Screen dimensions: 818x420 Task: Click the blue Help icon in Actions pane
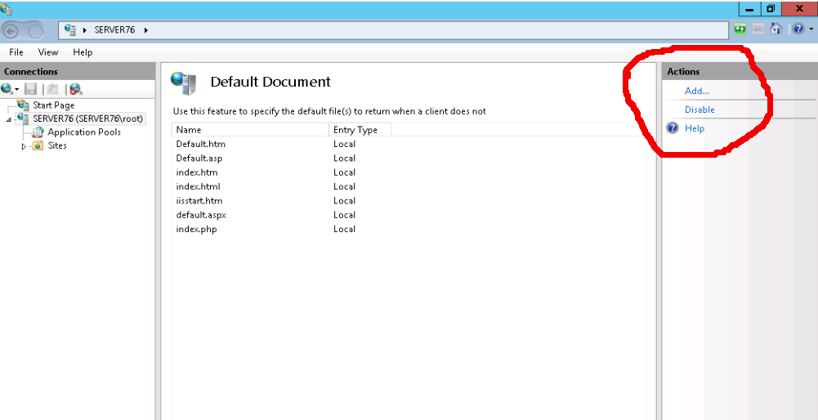[673, 127]
